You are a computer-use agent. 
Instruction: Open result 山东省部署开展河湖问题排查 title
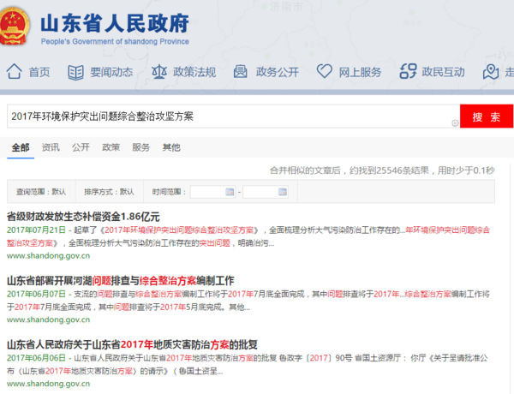point(120,281)
